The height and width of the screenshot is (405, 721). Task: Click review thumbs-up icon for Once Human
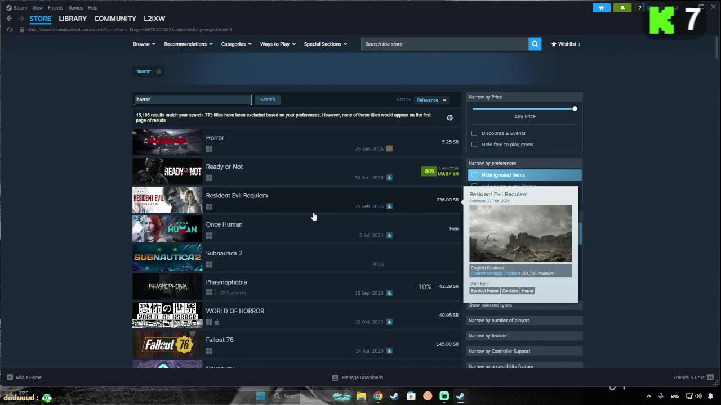point(389,235)
